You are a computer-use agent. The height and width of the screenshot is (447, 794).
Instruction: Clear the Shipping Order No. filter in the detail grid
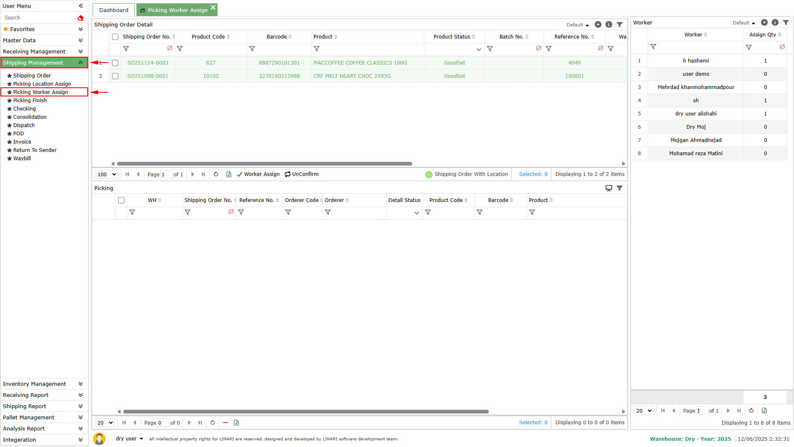(170, 48)
